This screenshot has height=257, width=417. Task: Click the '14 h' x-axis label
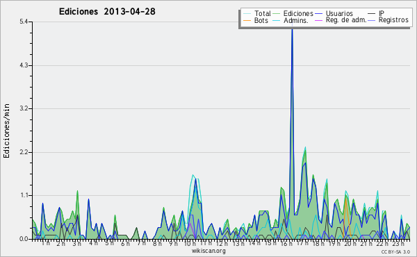pos(254,243)
